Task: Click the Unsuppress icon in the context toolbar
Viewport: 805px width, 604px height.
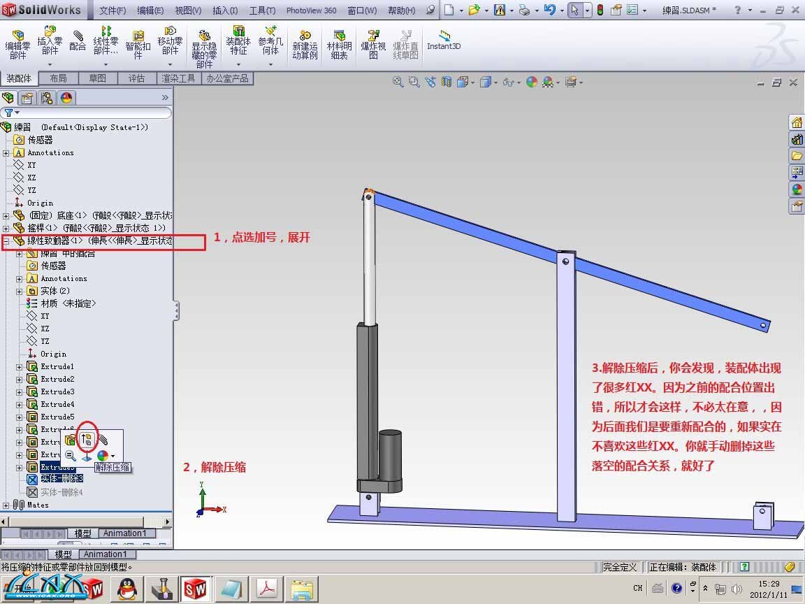Action: (x=87, y=440)
